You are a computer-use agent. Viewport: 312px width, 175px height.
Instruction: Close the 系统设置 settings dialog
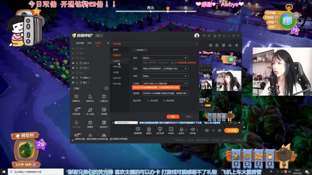[x=197, y=44]
